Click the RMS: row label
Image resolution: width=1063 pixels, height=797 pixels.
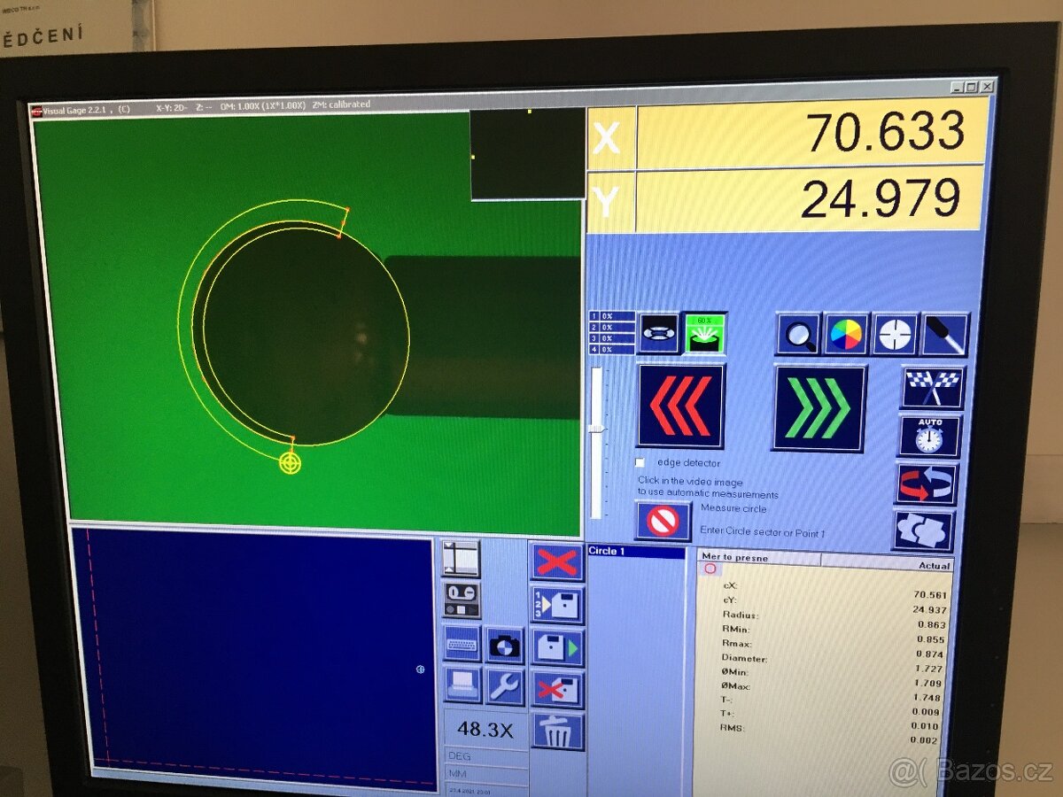732,728
